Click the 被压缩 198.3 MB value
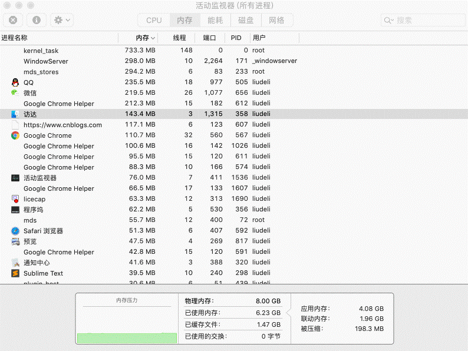This screenshot has width=468, height=351. tap(369, 329)
